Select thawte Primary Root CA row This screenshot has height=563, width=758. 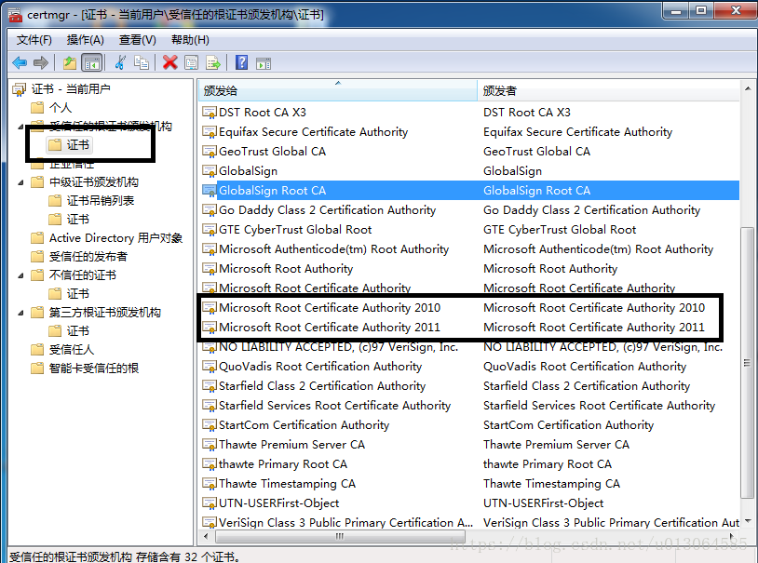point(469,464)
